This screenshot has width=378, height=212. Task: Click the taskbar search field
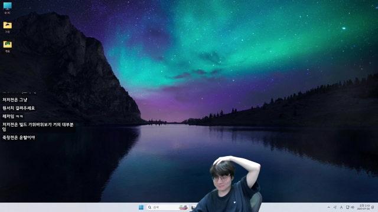point(168,207)
